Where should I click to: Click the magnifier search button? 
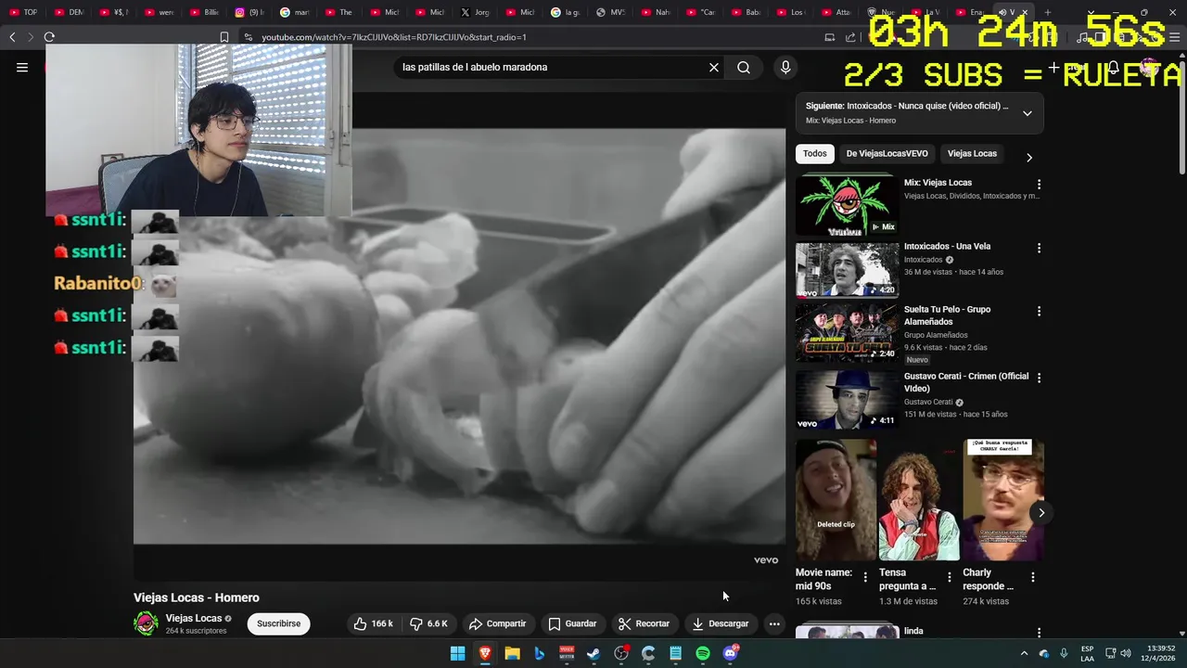coord(744,67)
